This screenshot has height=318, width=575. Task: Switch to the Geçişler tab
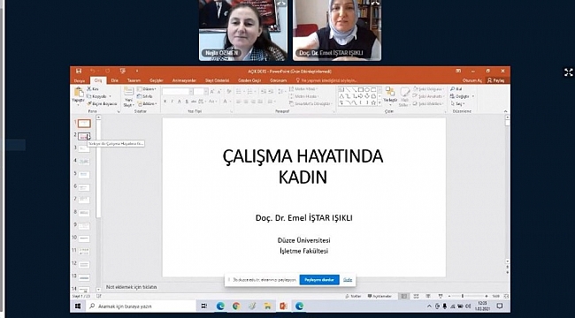click(157, 80)
